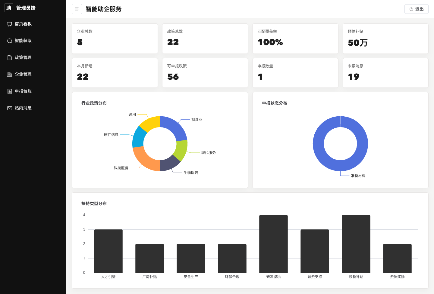
Task: Click the 助 logo icon in sidebar
Action: pyautogui.click(x=9, y=8)
